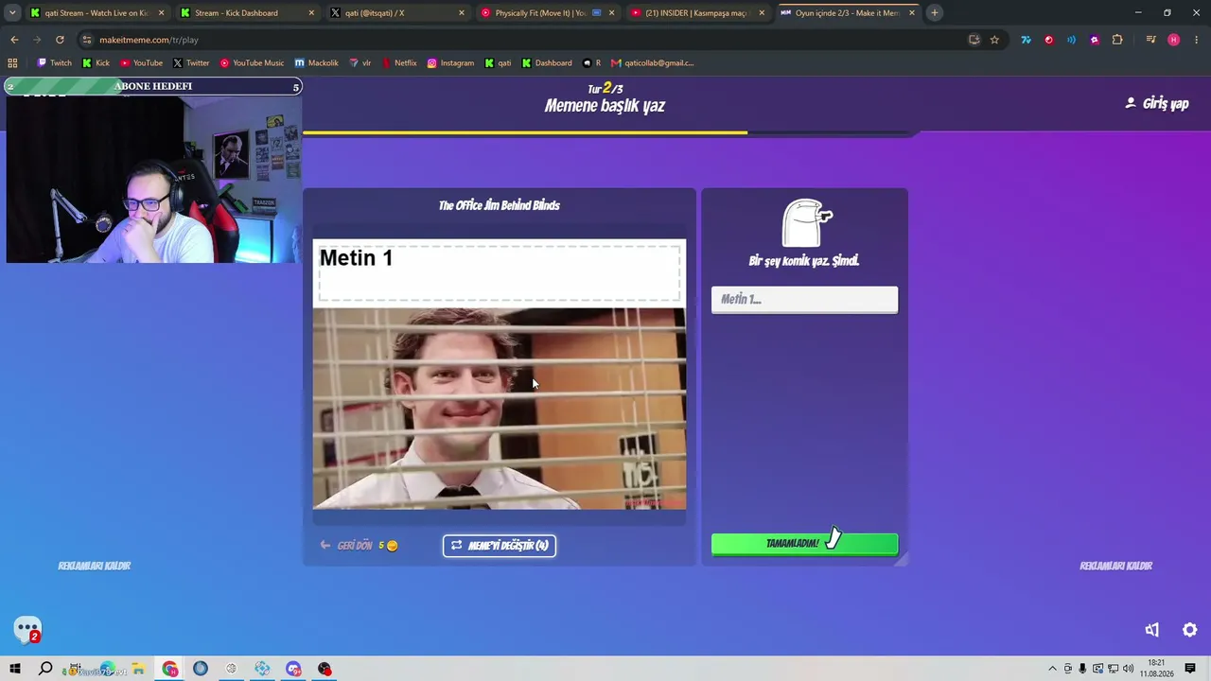Image resolution: width=1211 pixels, height=681 pixels.
Task: Open the Netflix bookmark
Action: point(399,63)
